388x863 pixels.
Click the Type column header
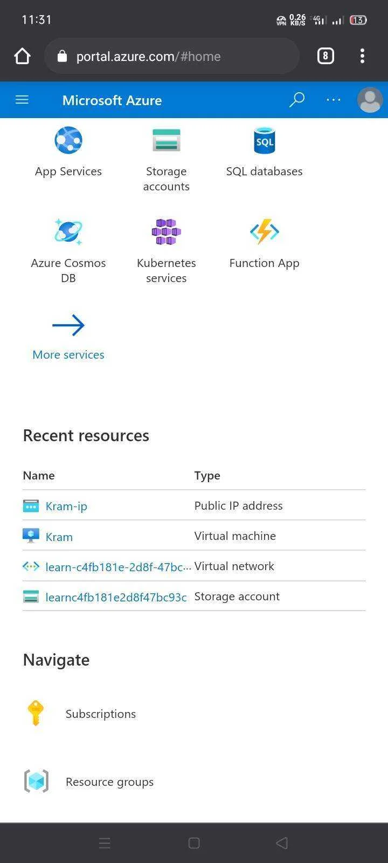point(207,476)
